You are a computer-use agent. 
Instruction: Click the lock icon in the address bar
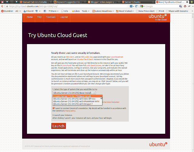click(7, 6)
